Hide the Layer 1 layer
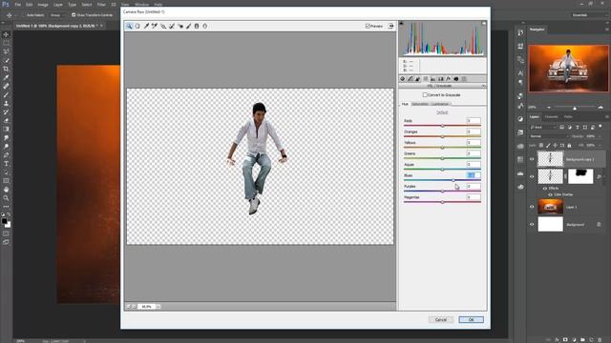Screen dimensions: 611x343 532,207
